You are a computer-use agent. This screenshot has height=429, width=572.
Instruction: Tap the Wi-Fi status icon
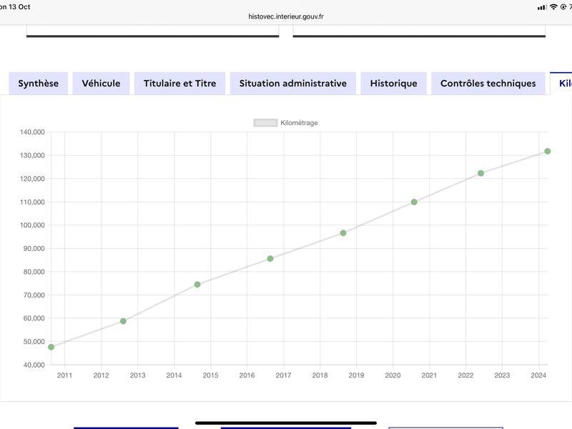(553, 6)
